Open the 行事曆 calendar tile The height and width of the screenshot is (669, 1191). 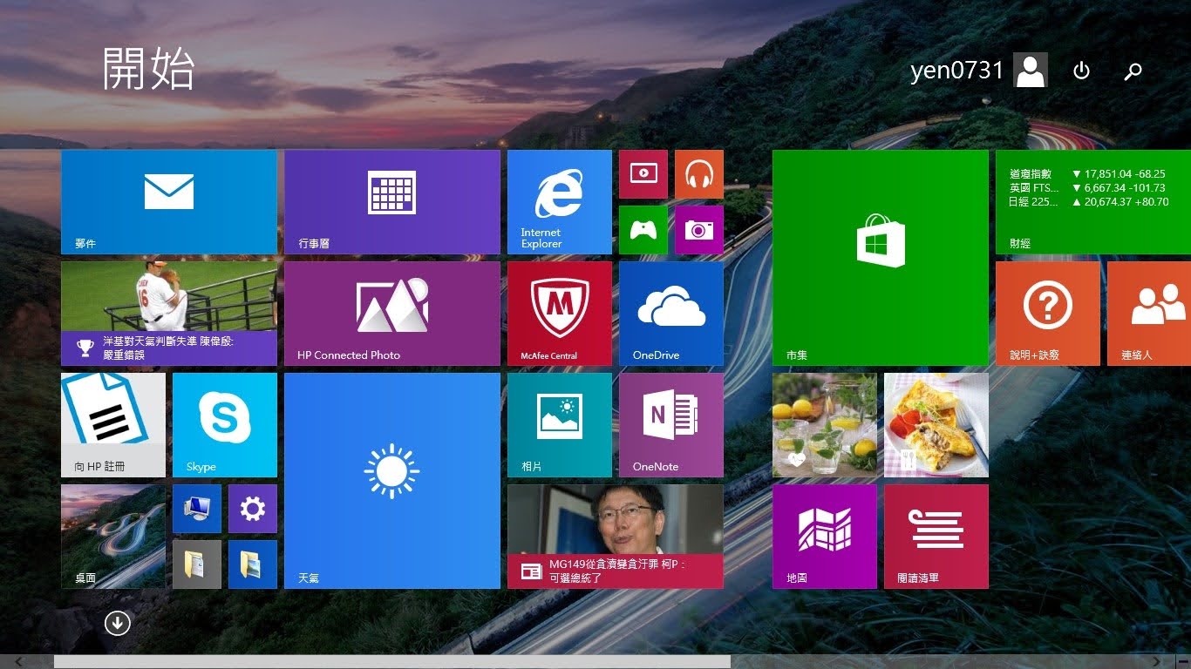click(392, 202)
